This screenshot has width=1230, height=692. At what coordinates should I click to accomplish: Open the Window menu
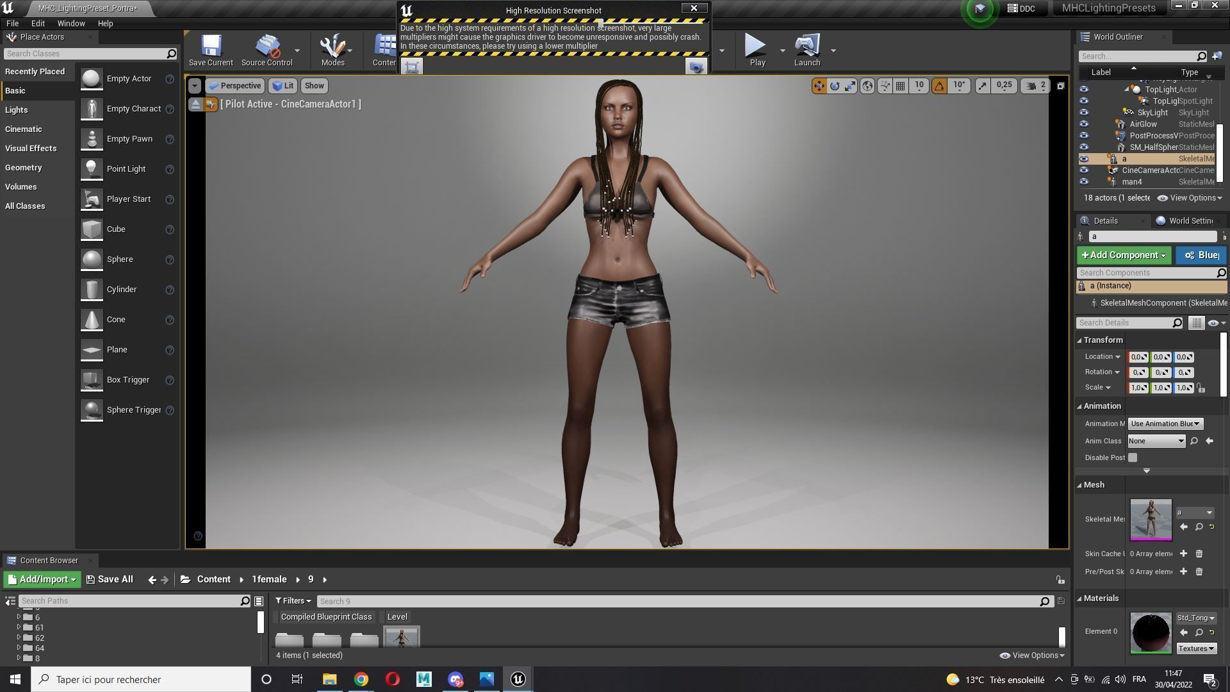point(70,24)
